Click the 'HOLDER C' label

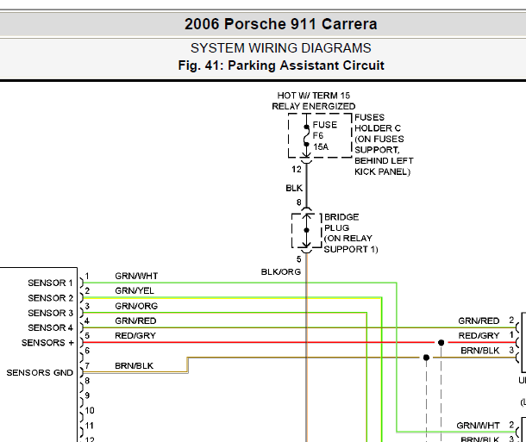[x=378, y=128]
